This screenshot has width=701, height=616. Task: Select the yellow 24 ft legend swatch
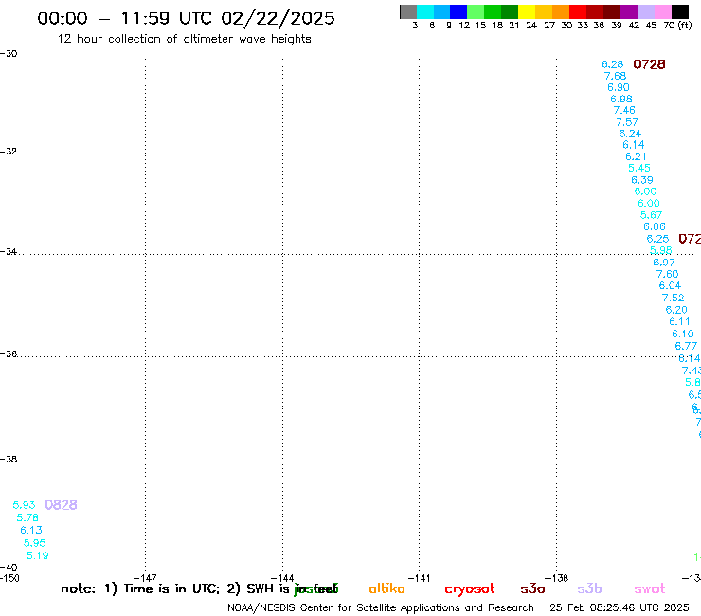pos(527,11)
